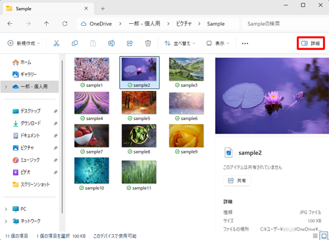Open ミュージック in the navigation pane
Viewport: 329px width, 240px height.
pos(30,160)
